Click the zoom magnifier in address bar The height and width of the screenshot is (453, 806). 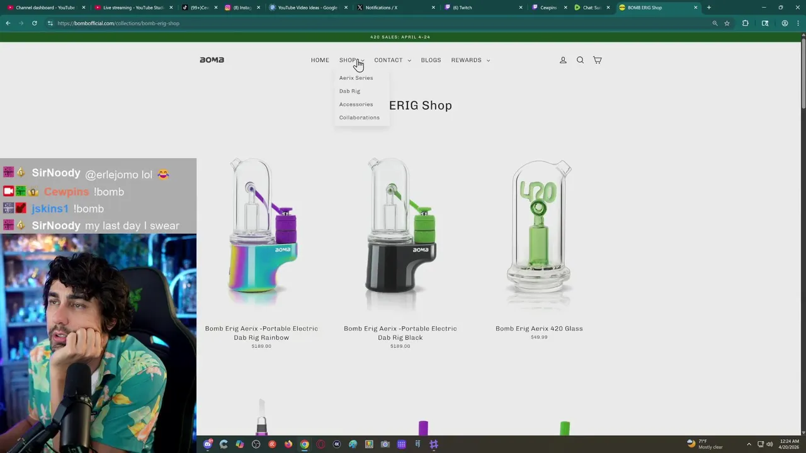click(715, 23)
